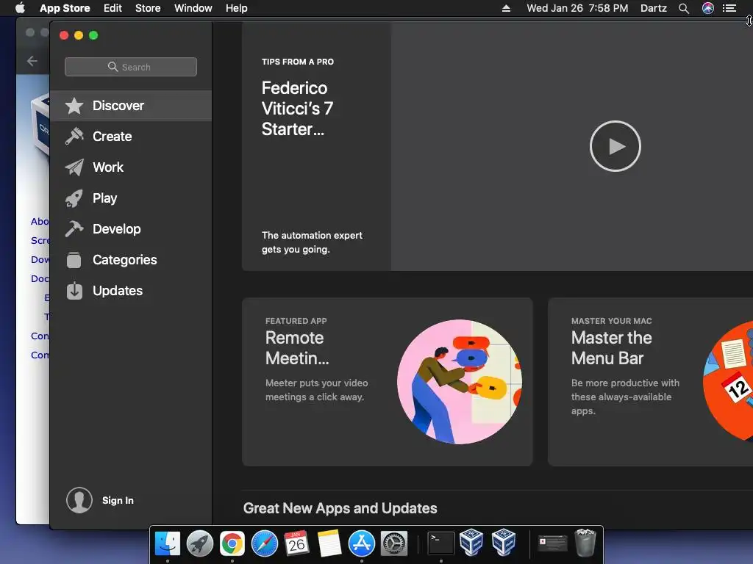This screenshot has width=753, height=564.
Task: Open the Master the Menu Bar card
Action: [x=650, y=382]
